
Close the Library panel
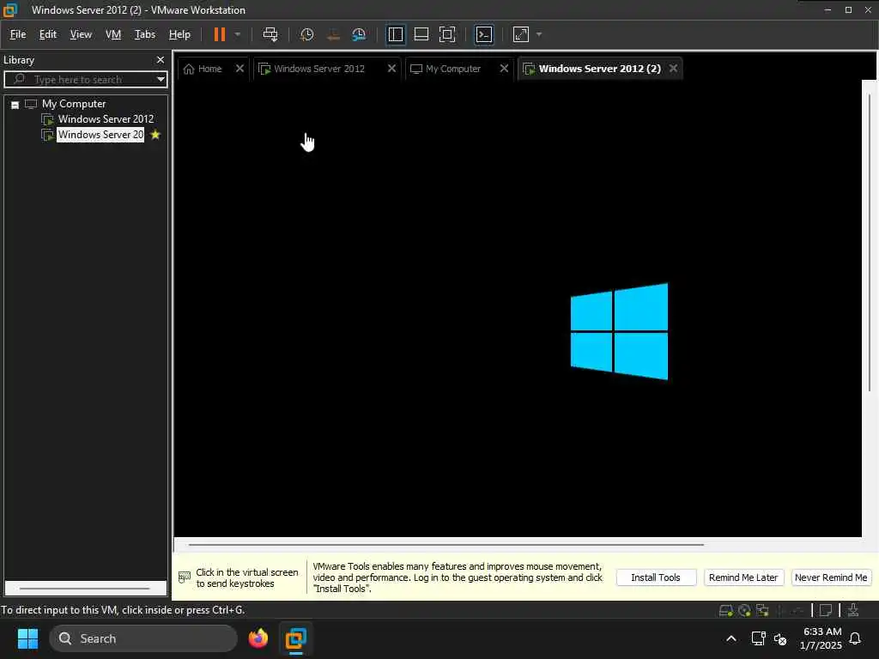(161, 59)
